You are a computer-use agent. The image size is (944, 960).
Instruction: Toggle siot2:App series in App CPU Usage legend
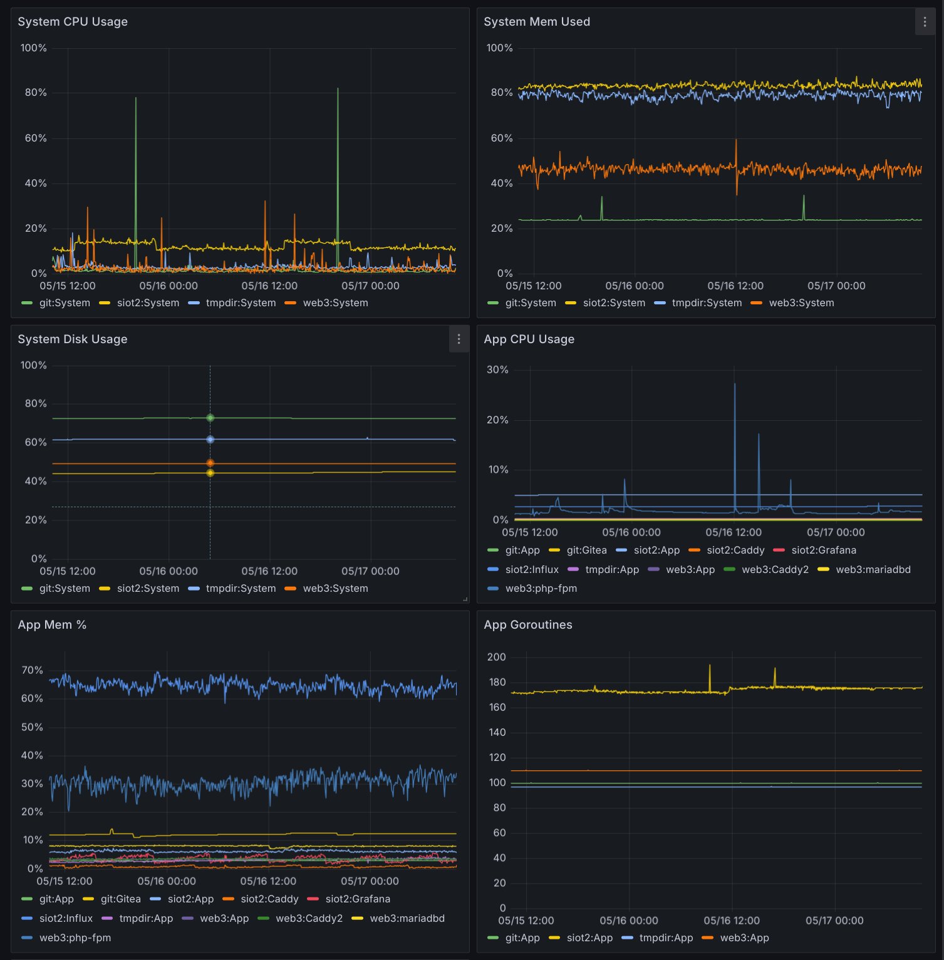point(656,550)
